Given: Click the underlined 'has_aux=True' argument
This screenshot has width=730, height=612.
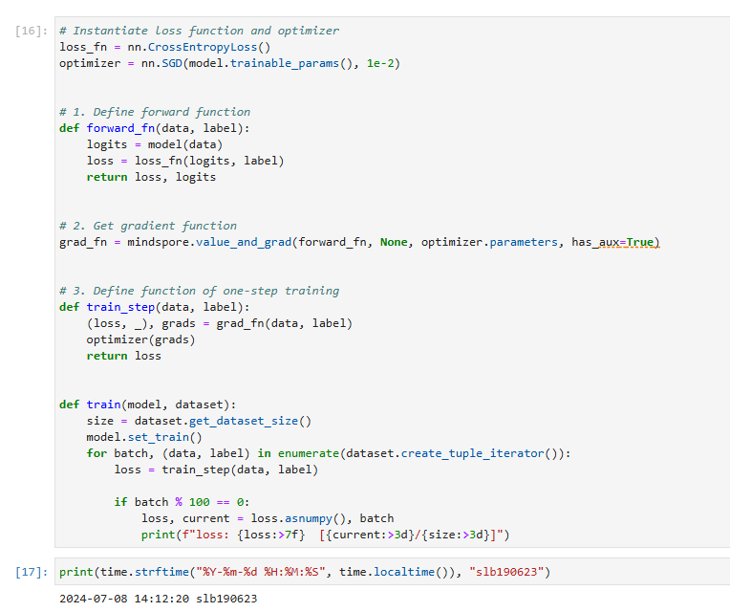Looking at the screenshot, I should [x=612, y=242].
